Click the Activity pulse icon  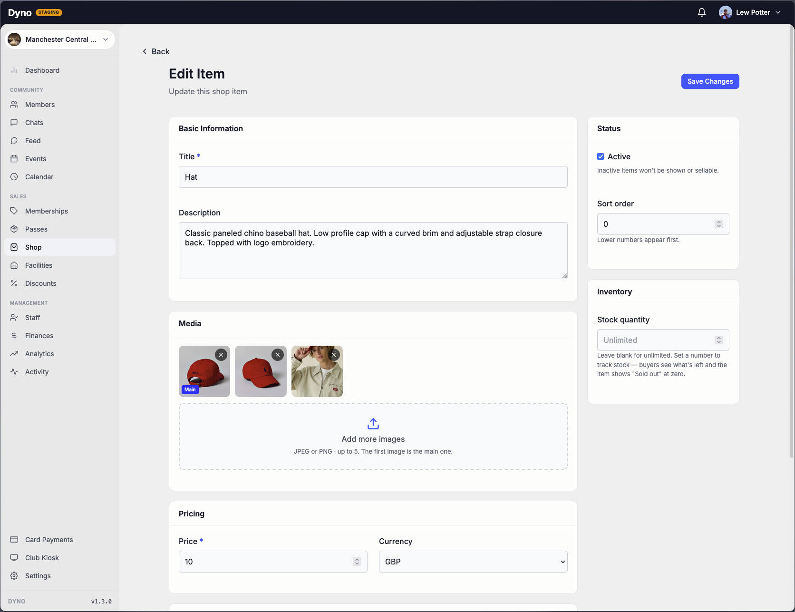tap(14, 372)
